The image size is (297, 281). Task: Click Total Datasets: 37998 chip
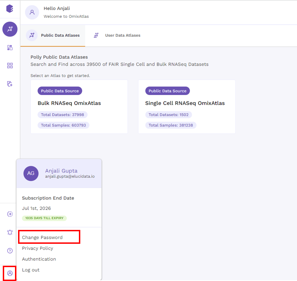point(63,115)
